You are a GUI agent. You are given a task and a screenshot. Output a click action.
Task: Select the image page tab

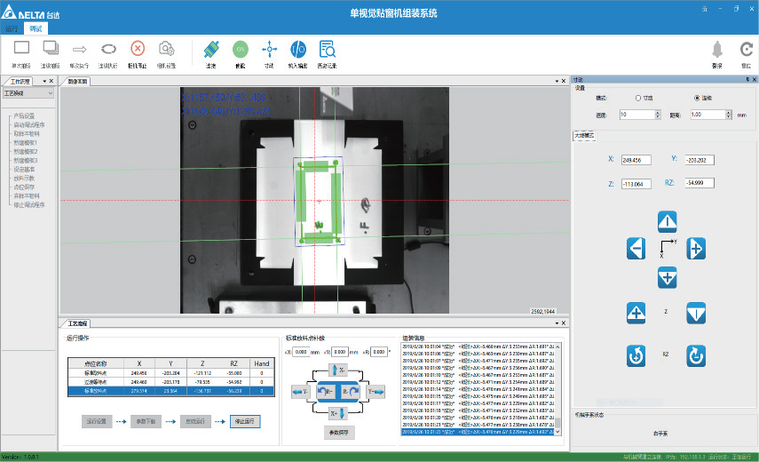click(77, 82)
